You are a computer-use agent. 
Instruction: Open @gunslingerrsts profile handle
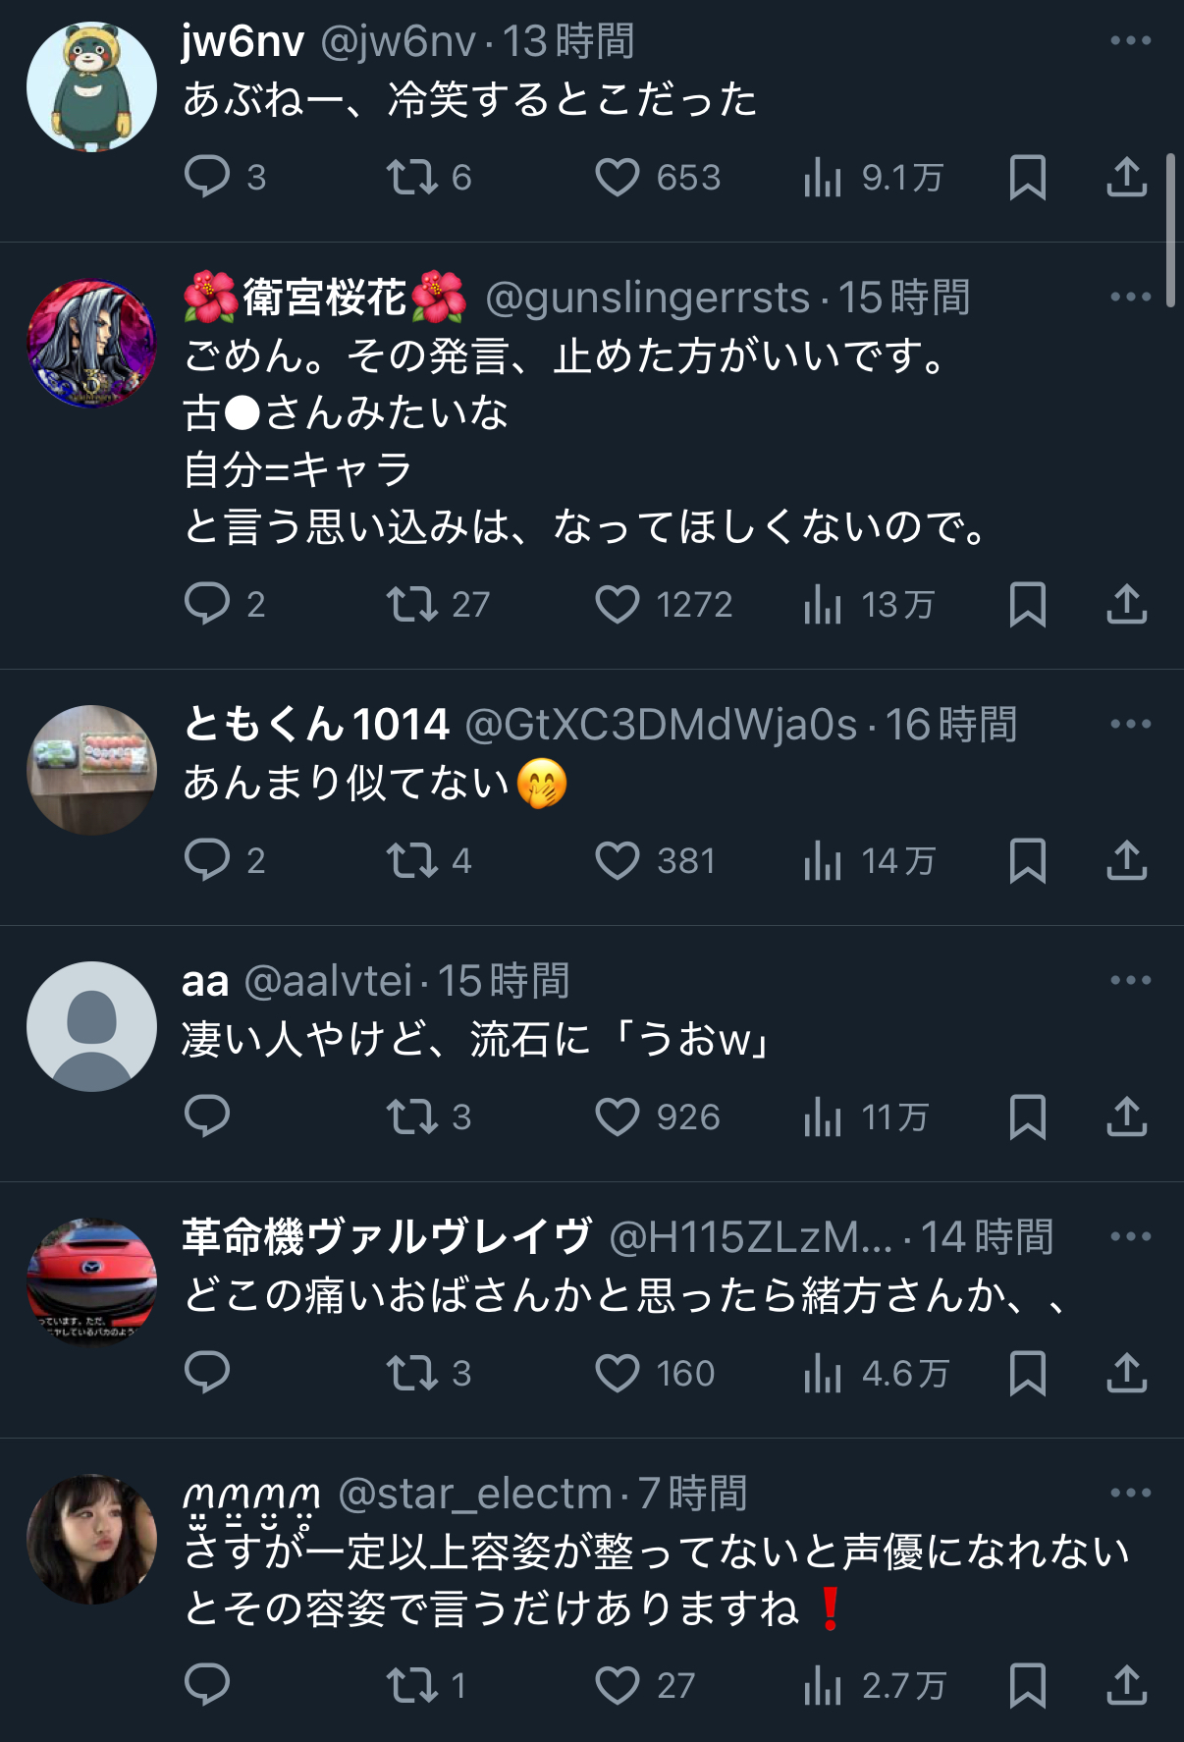[648, 298]
